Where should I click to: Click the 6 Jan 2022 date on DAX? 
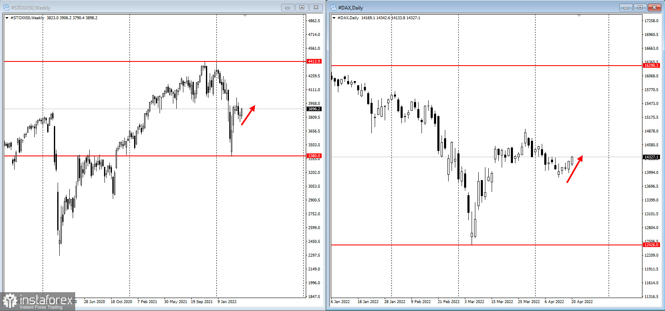click(340, 302)
